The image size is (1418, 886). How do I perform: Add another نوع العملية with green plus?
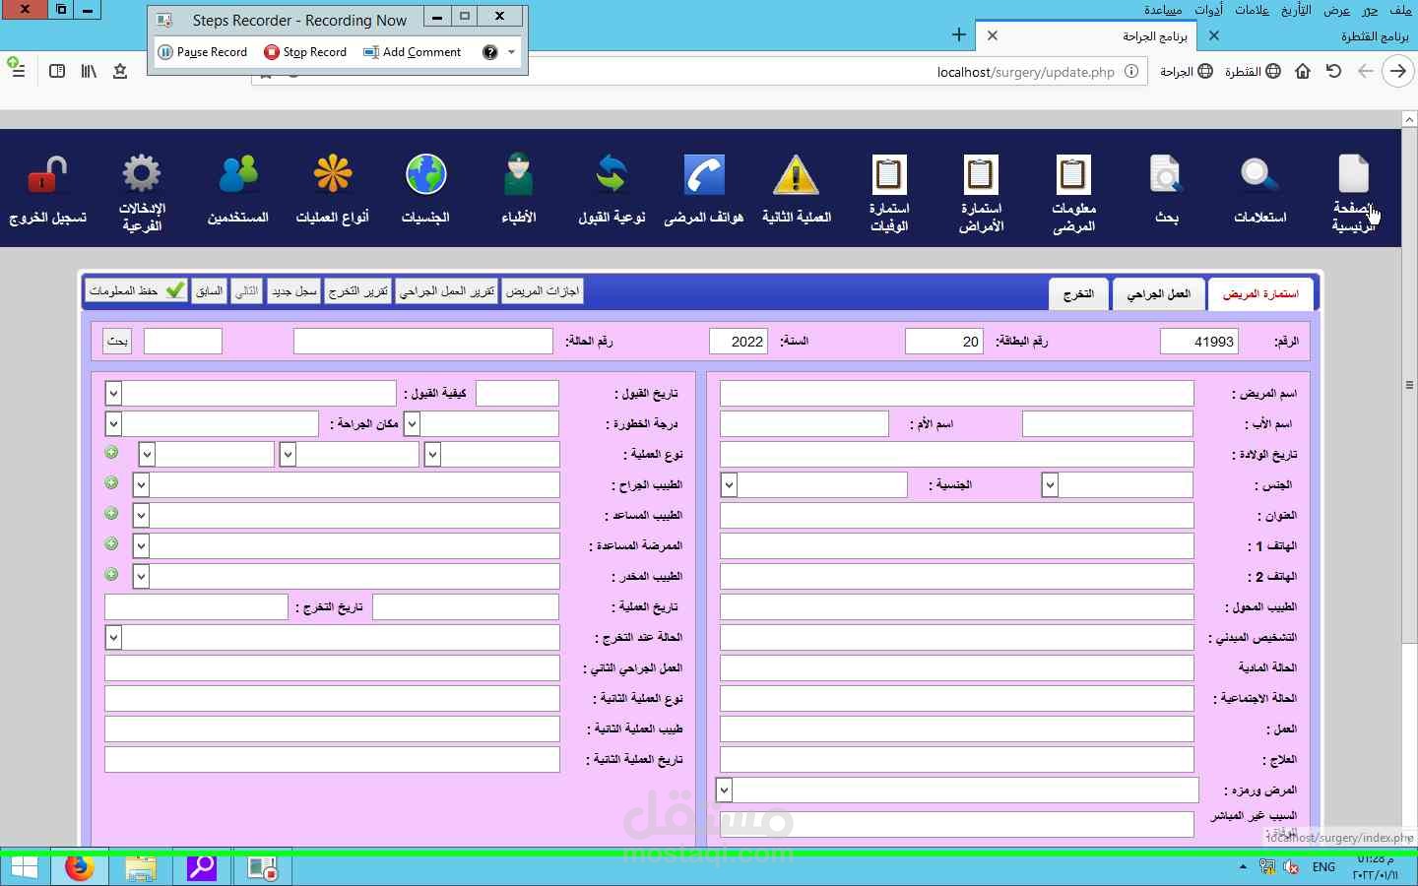[x=111, y=453]
